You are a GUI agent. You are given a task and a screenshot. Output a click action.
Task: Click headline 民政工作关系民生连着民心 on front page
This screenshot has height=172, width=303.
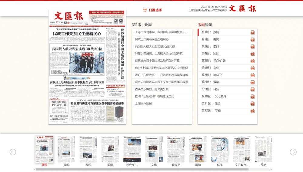click(x=77, y=34)
